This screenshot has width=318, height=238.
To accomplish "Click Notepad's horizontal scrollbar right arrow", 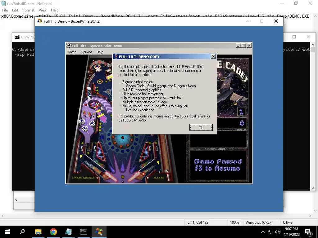I will pyautogui.click(x=310, y=216).
